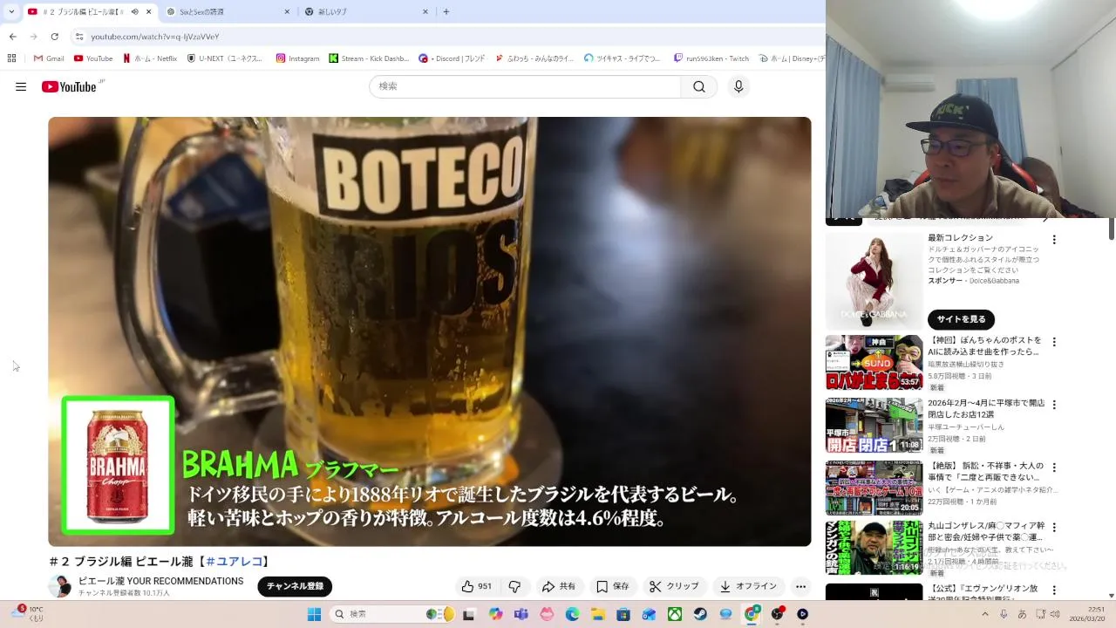Screen dimensions: 1116x628
Task: Open run5963ken Twitch bookmark
Action: [711, 58]
